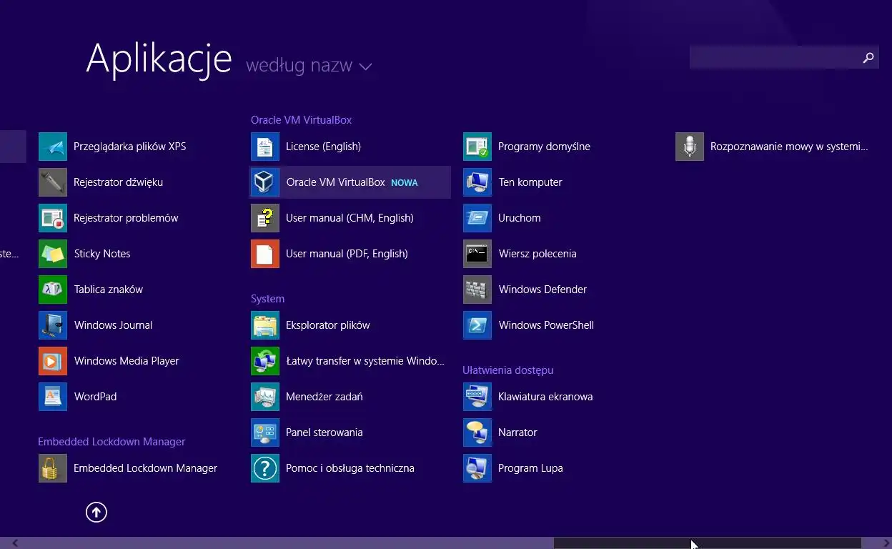
Task: Click the search magnifier button
Action: [868, 58]
